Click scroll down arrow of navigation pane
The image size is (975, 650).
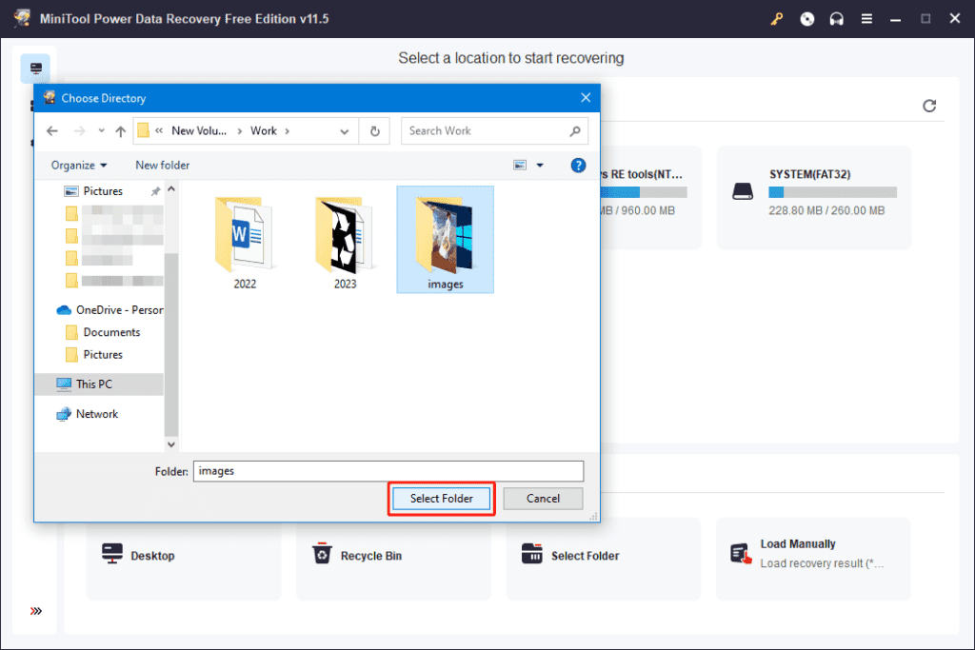[x=171, y=445]
